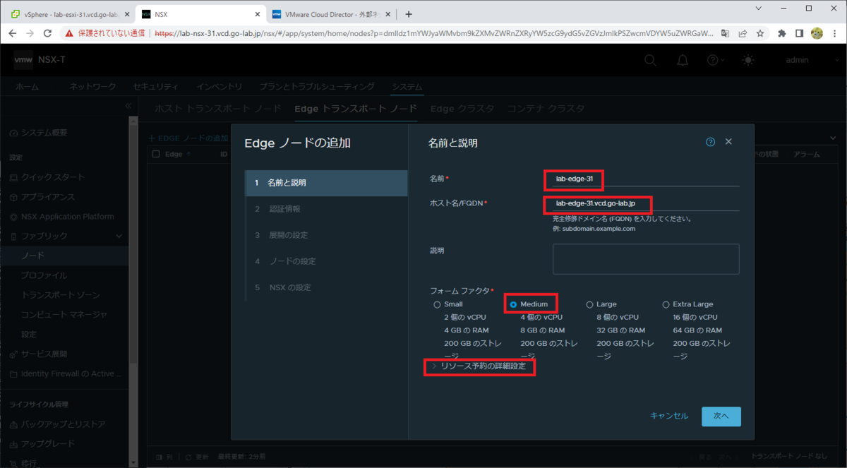The height and width of the screenshot is (468, 847).
Task: Open the browser extensions puzzle icon
Action: tap(782, 33)
